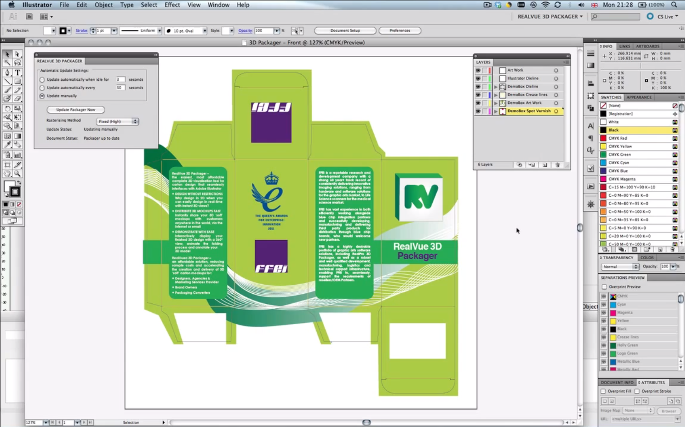Select the Gradient tool
Screen dimensions: 685x427
point(17,136)
